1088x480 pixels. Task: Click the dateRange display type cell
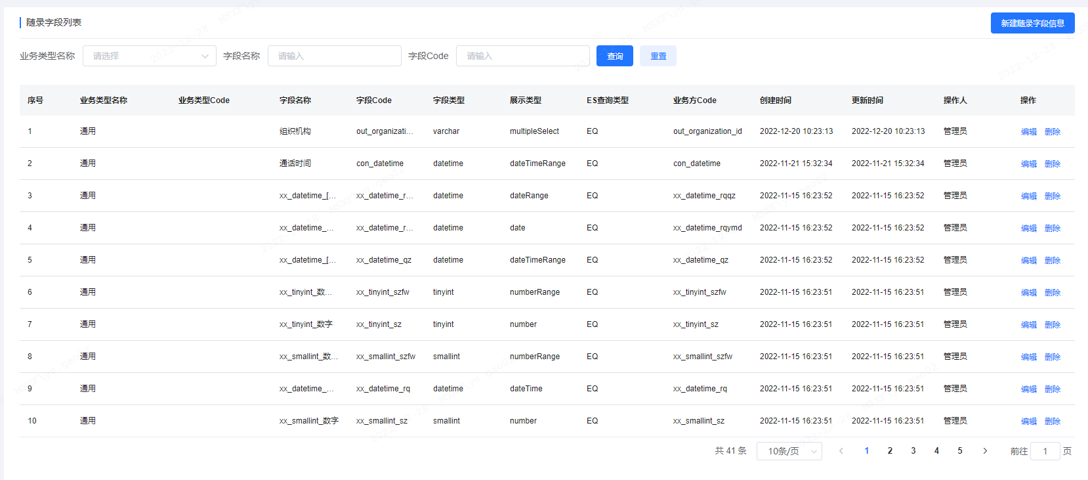[529, 196]
